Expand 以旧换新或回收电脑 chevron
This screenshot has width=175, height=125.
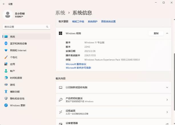pyautogui.click(x=167, y=87)
